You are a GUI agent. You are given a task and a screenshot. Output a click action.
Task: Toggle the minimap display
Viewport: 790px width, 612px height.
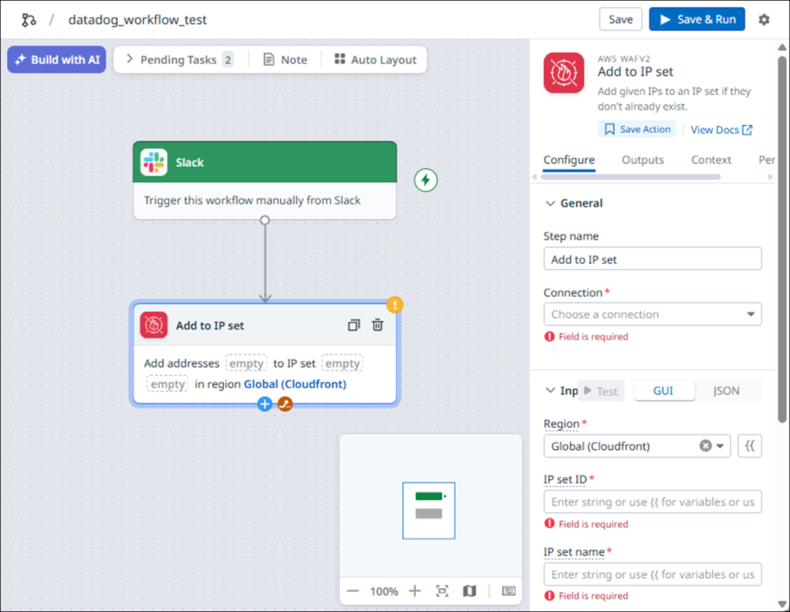(470, 591)
